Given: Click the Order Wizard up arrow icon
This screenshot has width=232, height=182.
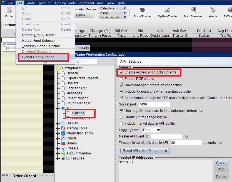Looking at the screenshot, I should 4,175.
